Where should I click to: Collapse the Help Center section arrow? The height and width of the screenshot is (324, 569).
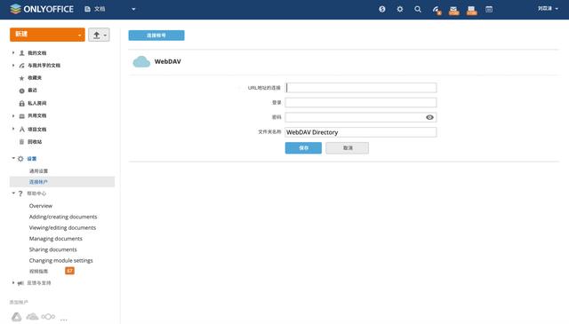tap(13, 194)
